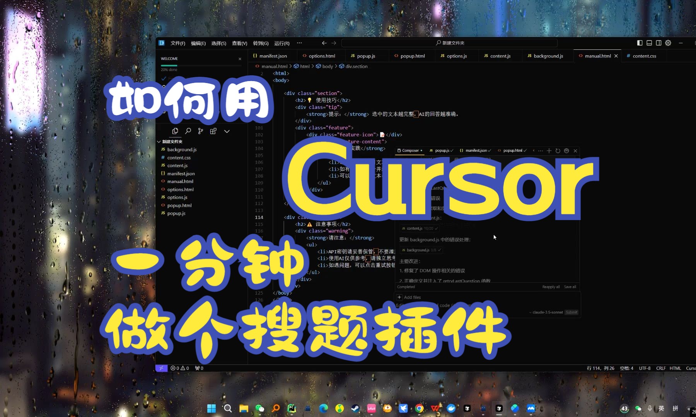
Task: Change language mode HTML in status bar
Action: (x=675, y=368)
